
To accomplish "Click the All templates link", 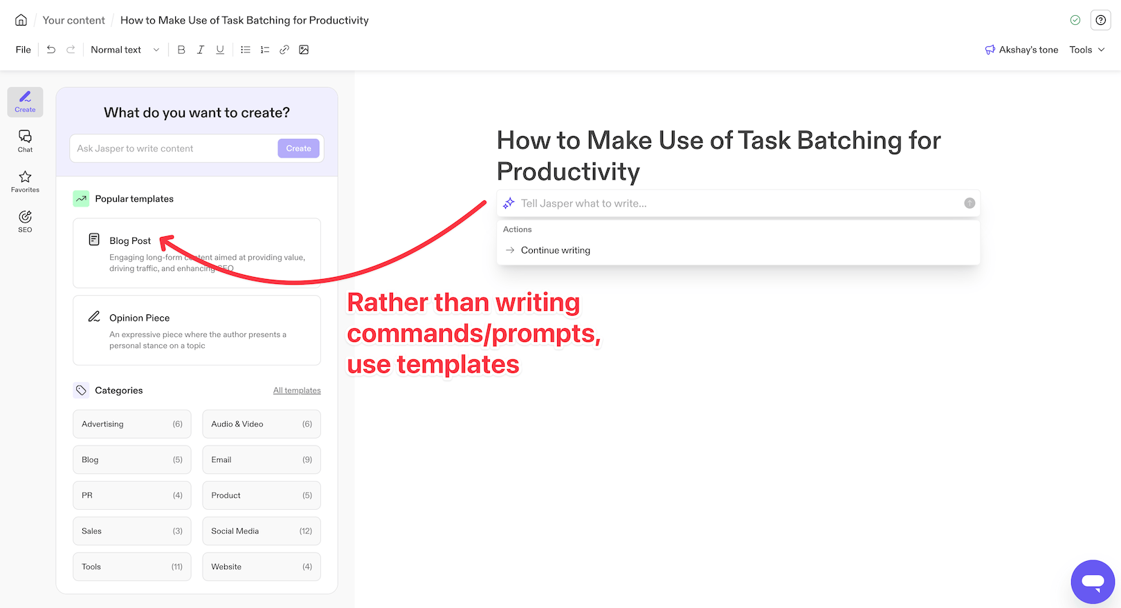I will [x=297, y=390].
